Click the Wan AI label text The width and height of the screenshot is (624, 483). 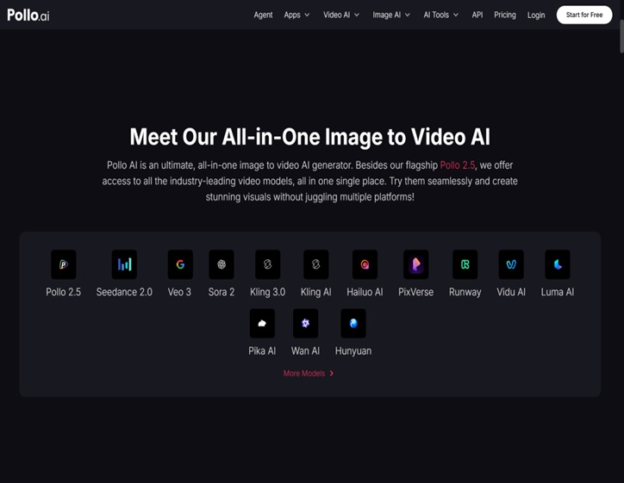305,351
